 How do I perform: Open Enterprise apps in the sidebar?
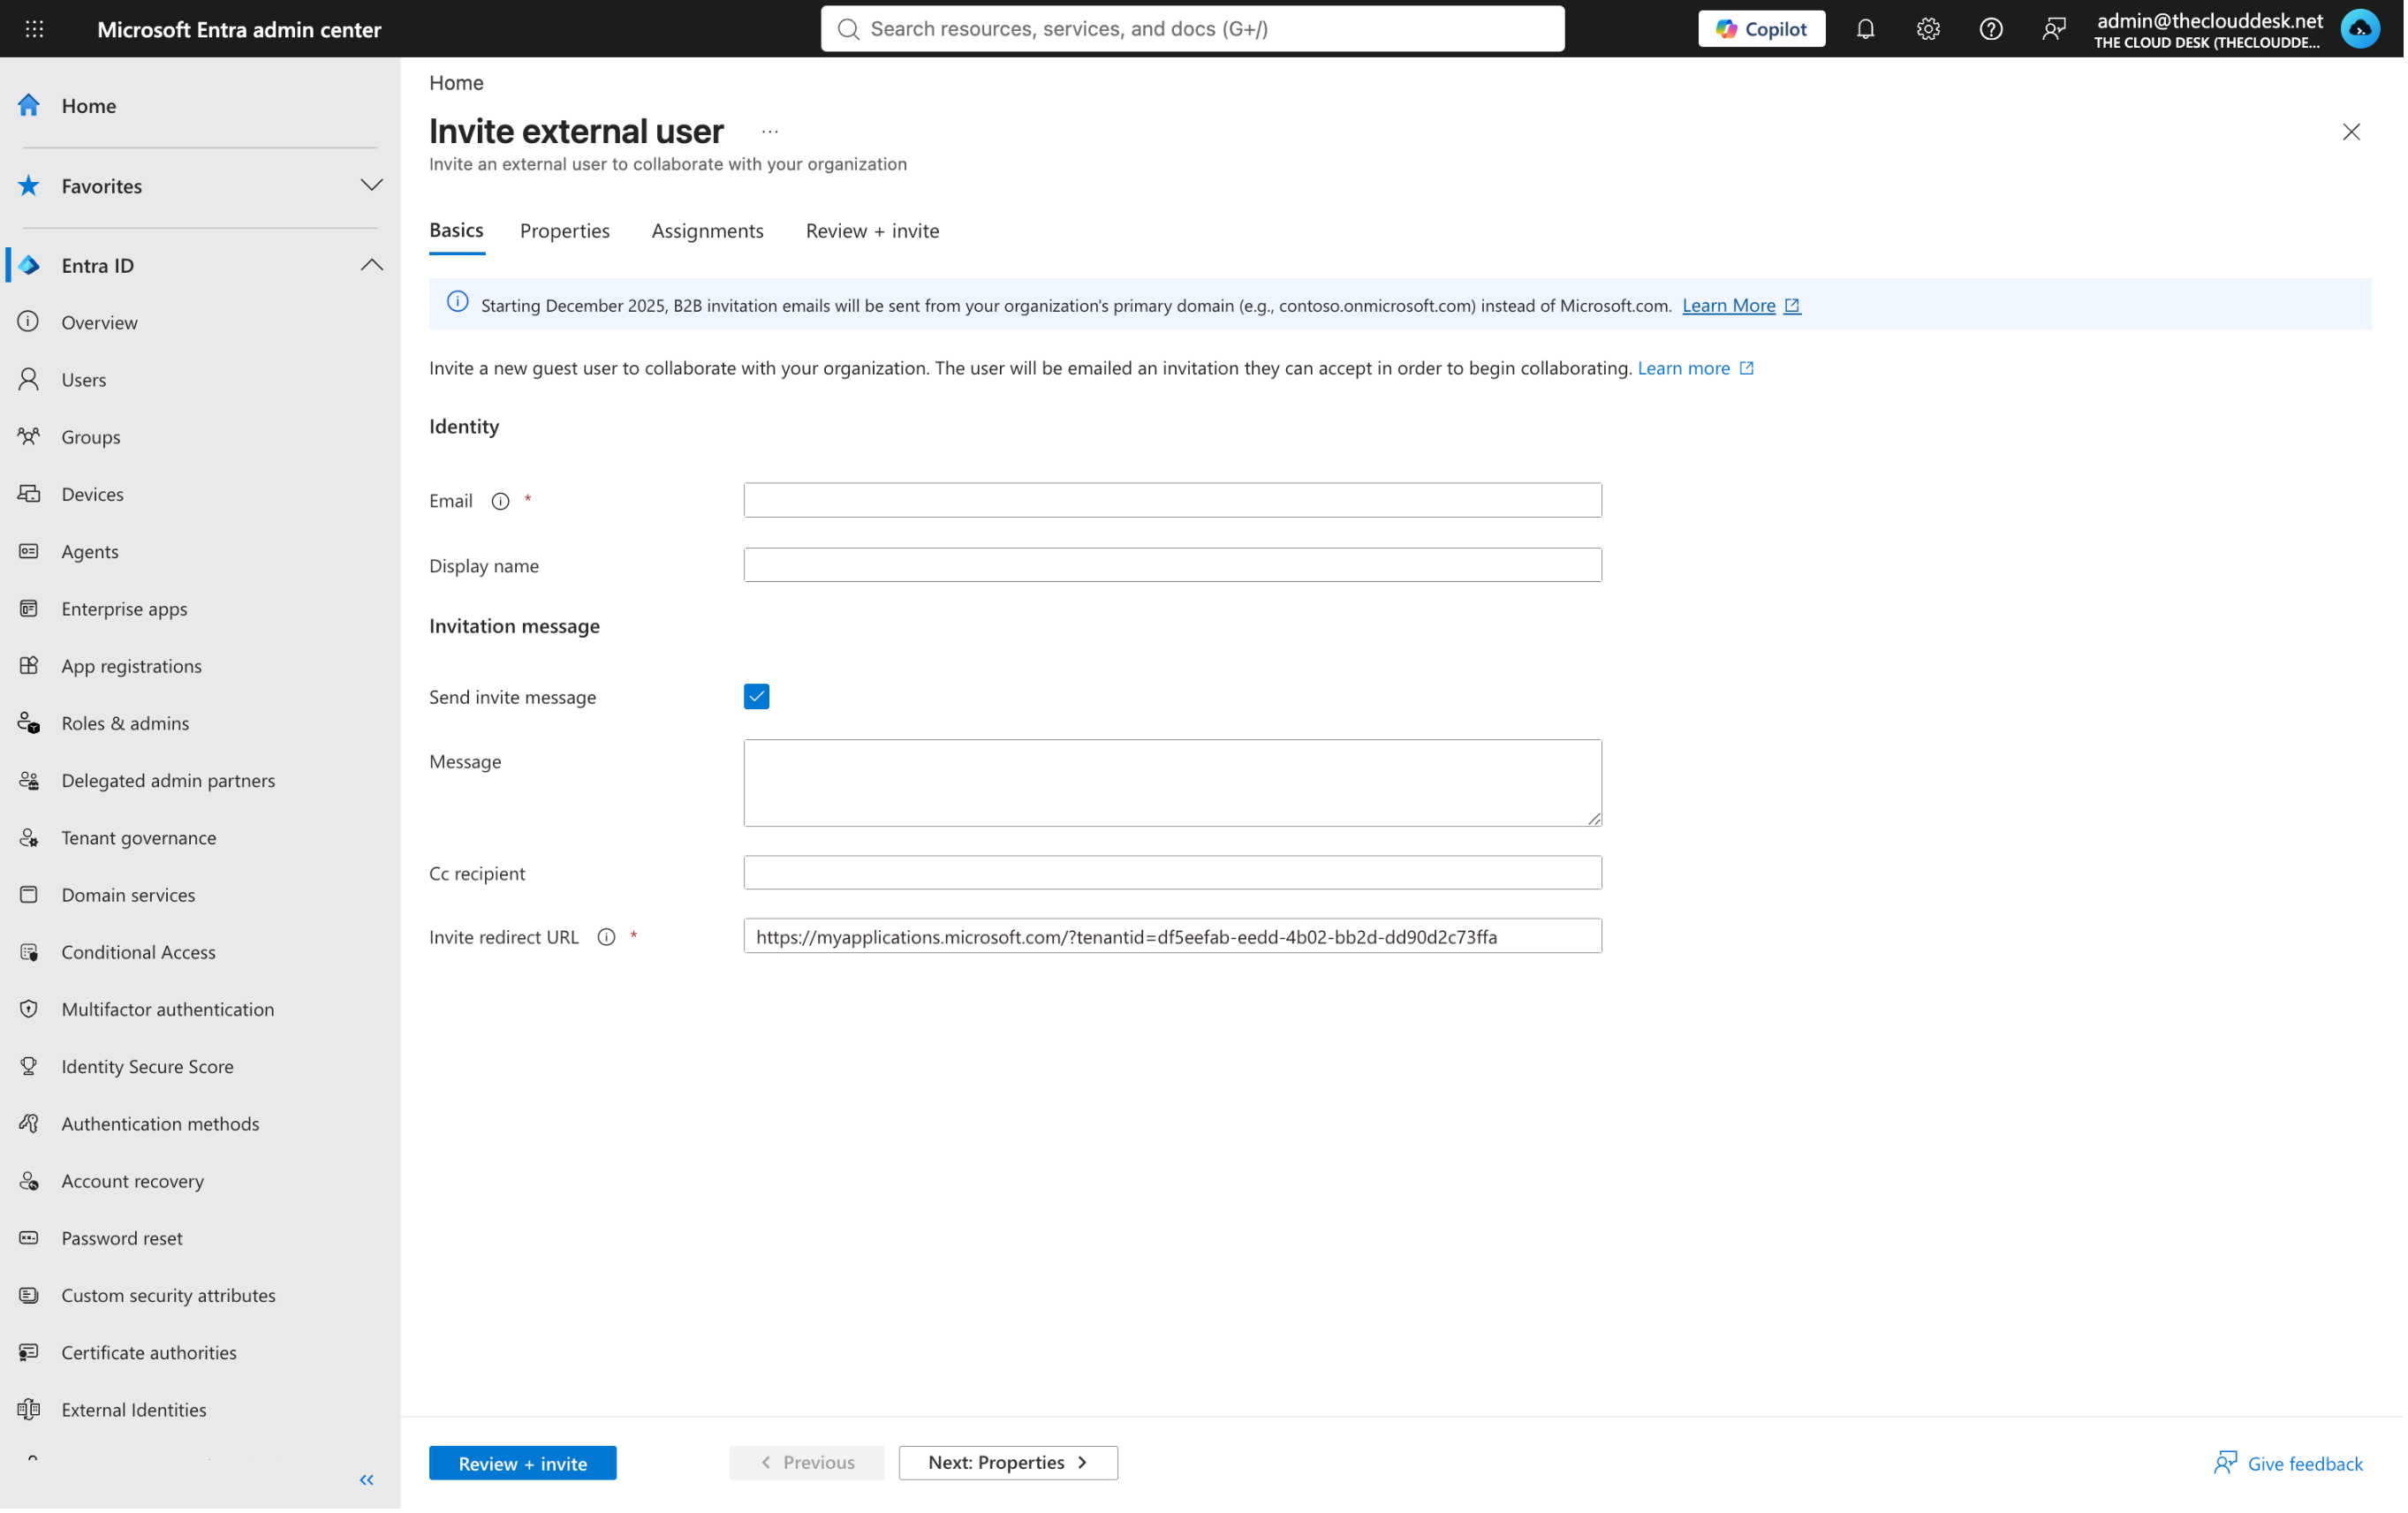click(x=124, y=608)
